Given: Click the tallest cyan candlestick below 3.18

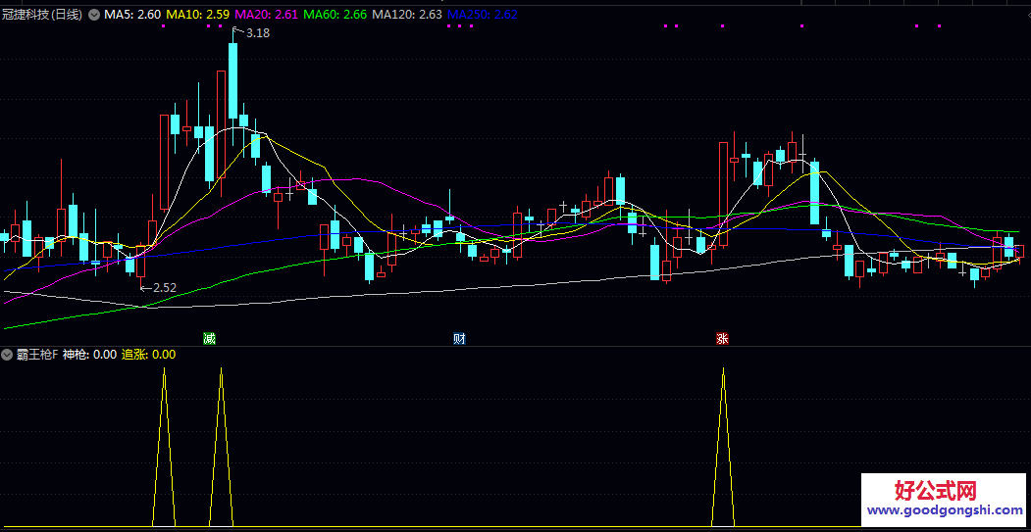Looking at the screenshot, I should coord(233,80).
